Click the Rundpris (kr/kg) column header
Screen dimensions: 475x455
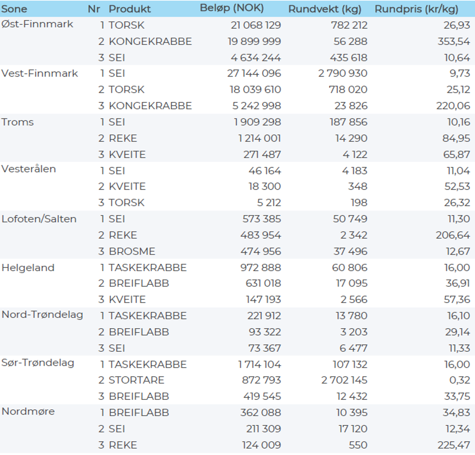point(416,9)
